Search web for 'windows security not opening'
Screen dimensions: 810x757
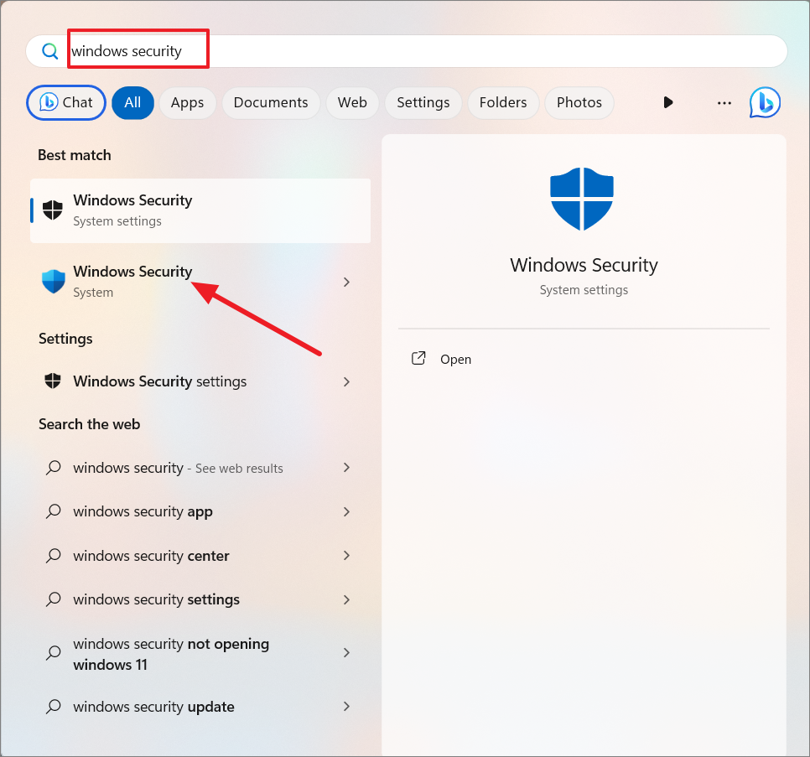tap(200, 653)
